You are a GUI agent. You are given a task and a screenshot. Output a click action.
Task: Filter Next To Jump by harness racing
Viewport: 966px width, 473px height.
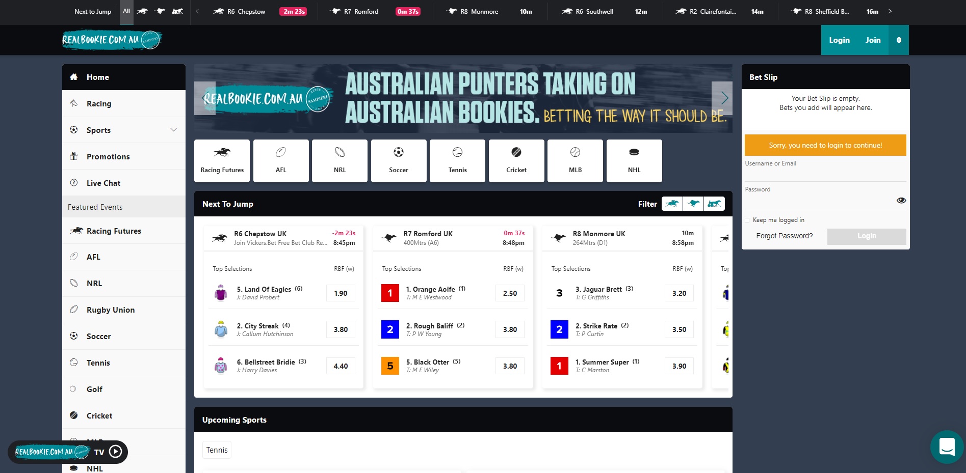click(x=714, y=204)
